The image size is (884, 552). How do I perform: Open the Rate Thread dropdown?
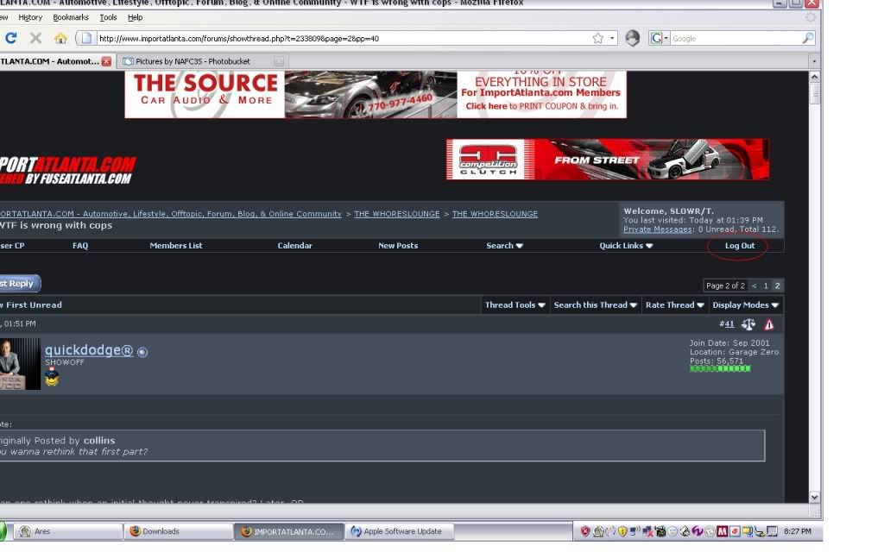coord(673,304)
